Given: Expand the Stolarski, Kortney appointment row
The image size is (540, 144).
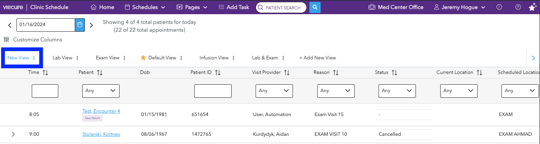Looking at the screenshot, I should [x=13, y=134].
